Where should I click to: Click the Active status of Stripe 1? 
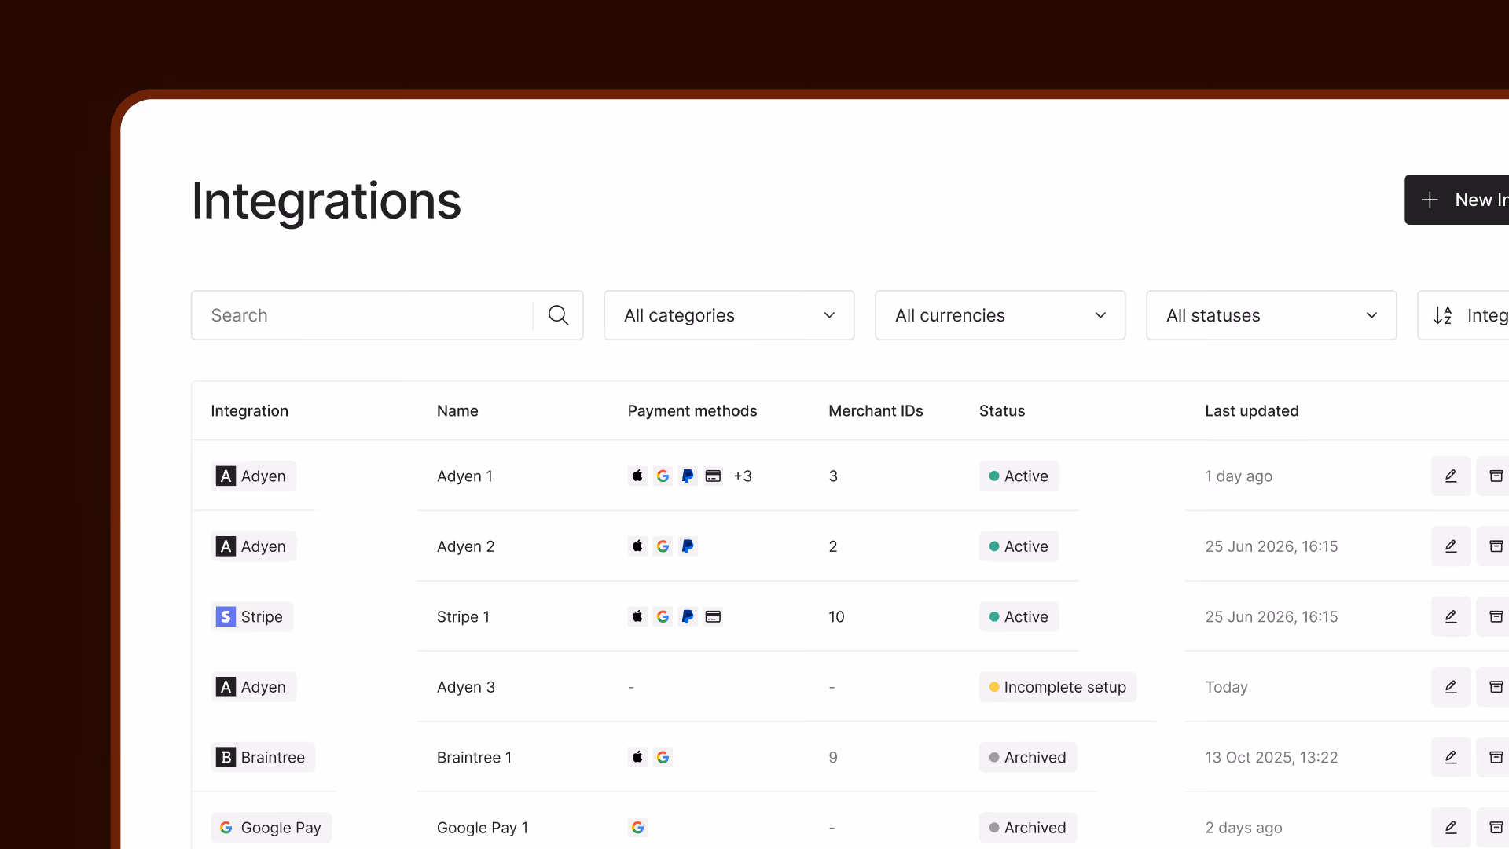point(1019,616)
